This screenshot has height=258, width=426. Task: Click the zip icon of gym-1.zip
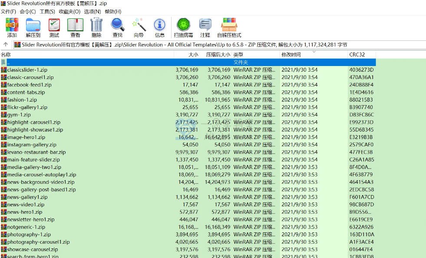coord(3,115)
